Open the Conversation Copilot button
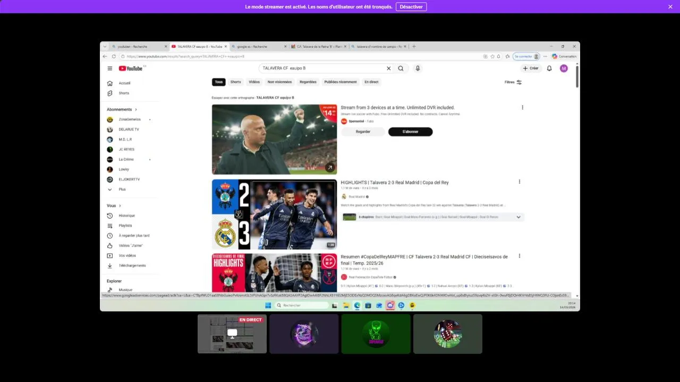 (564, 56)
